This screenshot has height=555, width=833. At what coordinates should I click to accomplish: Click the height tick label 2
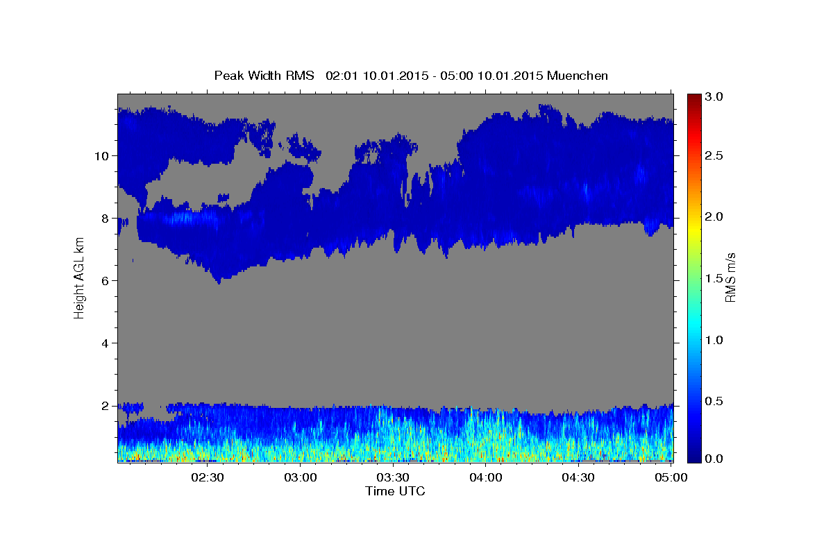click(x=106, y=405)
